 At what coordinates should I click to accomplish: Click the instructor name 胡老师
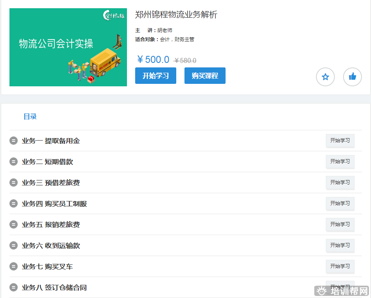165,30
